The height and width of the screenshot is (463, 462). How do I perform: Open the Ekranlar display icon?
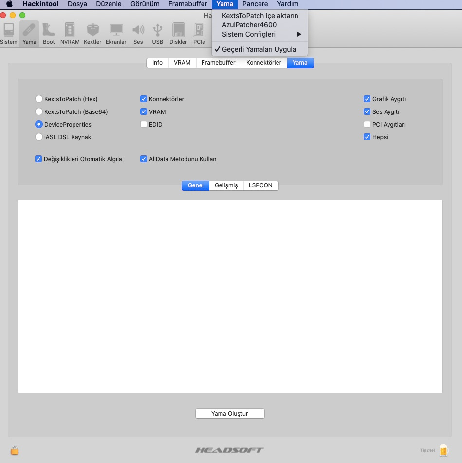[116, 33]
